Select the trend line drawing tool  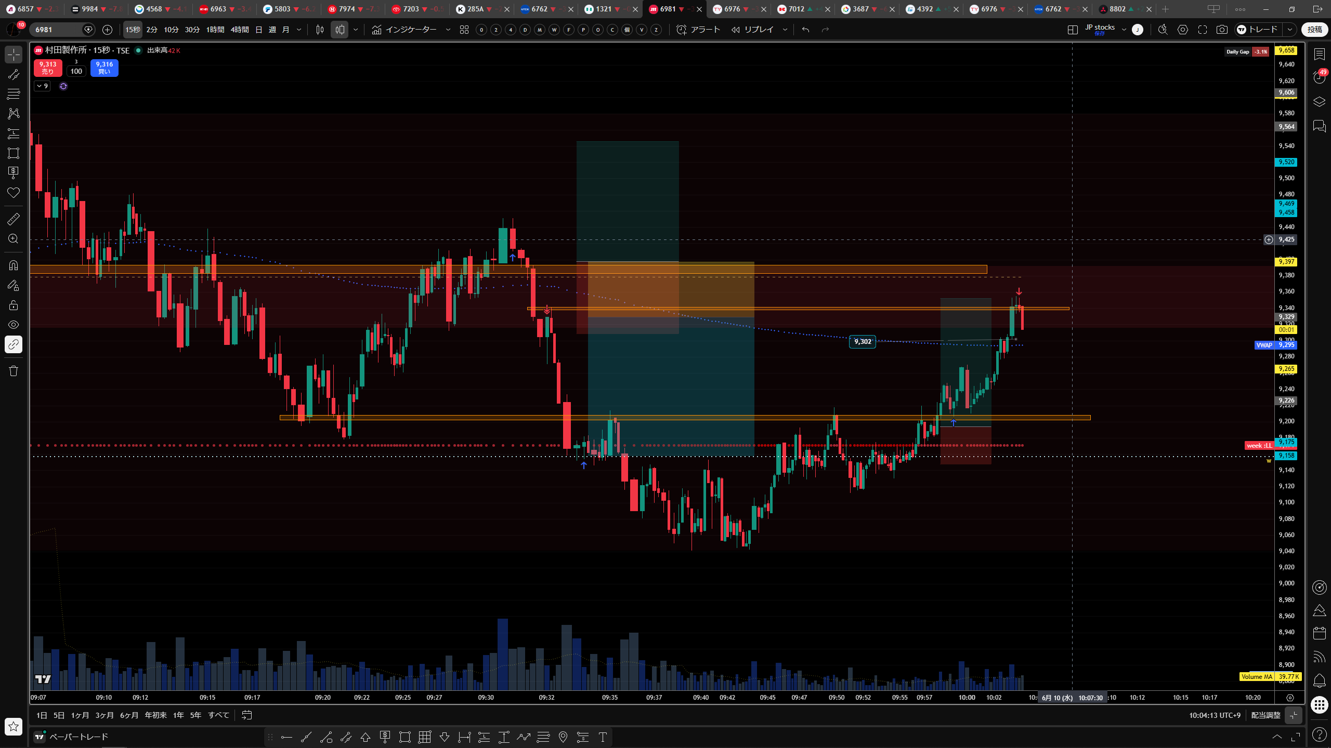click(14, 74)
